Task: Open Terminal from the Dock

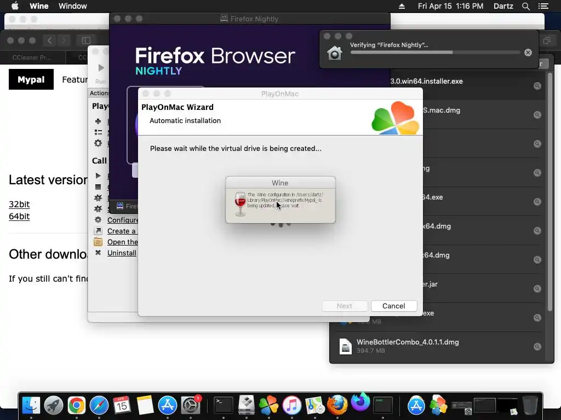Action: pos(224,405)
